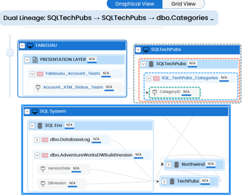Expand the Northwind database node
Image resolution: width=242 pixels, height=195 pixels.
tap(169, 165)
